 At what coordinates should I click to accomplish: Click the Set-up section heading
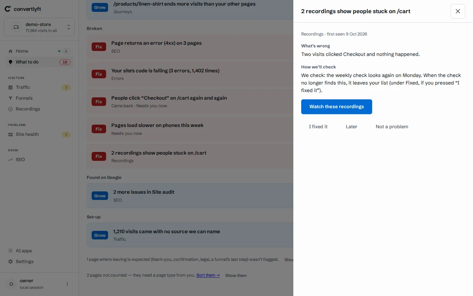[x=94, y=217]
